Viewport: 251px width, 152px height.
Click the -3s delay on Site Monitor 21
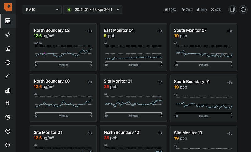pyautogui.click(x=160, y=82)
